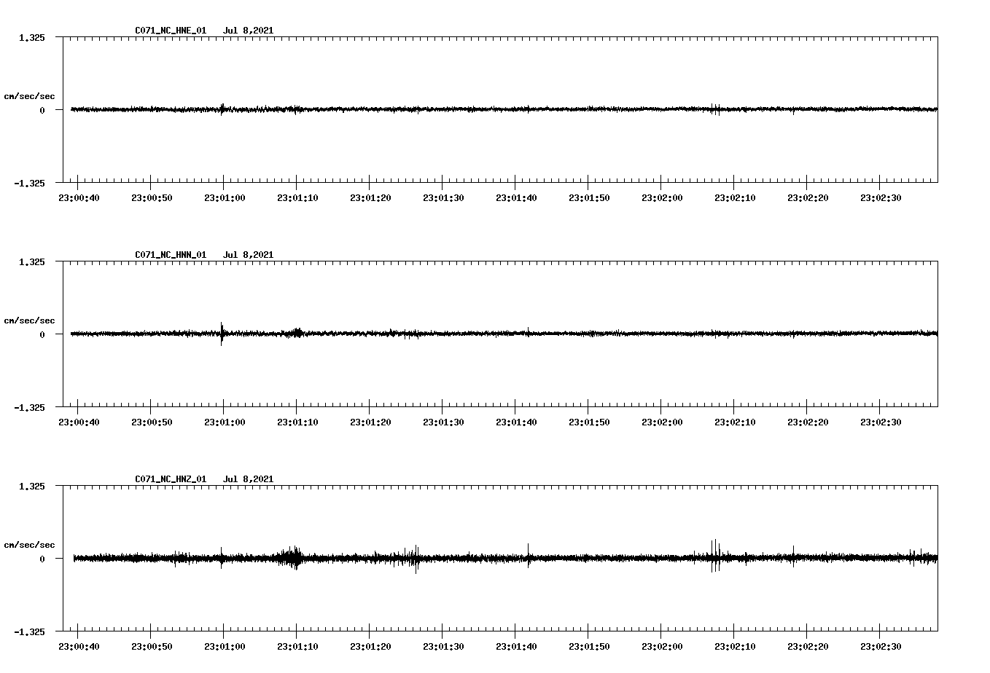Click the 23:02:00 label on the HNN axis
The height and width of the screenshot is (673, 990).
coord(662,420)
